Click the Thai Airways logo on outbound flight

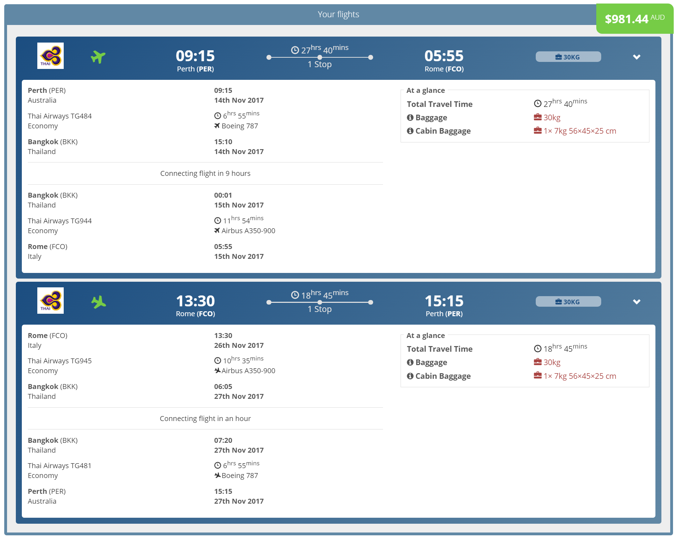[x=50, y=56]
